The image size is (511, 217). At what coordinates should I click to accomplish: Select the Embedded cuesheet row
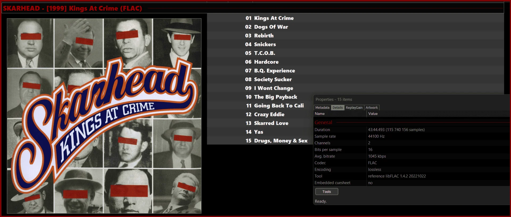coord(412,183)
